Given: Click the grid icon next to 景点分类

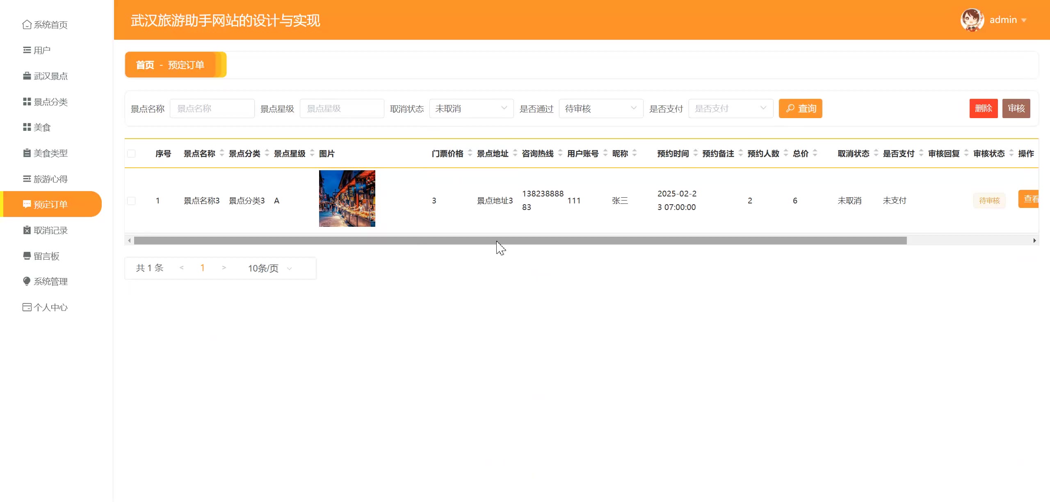Looking at the screenshot, I should [27, 102].
